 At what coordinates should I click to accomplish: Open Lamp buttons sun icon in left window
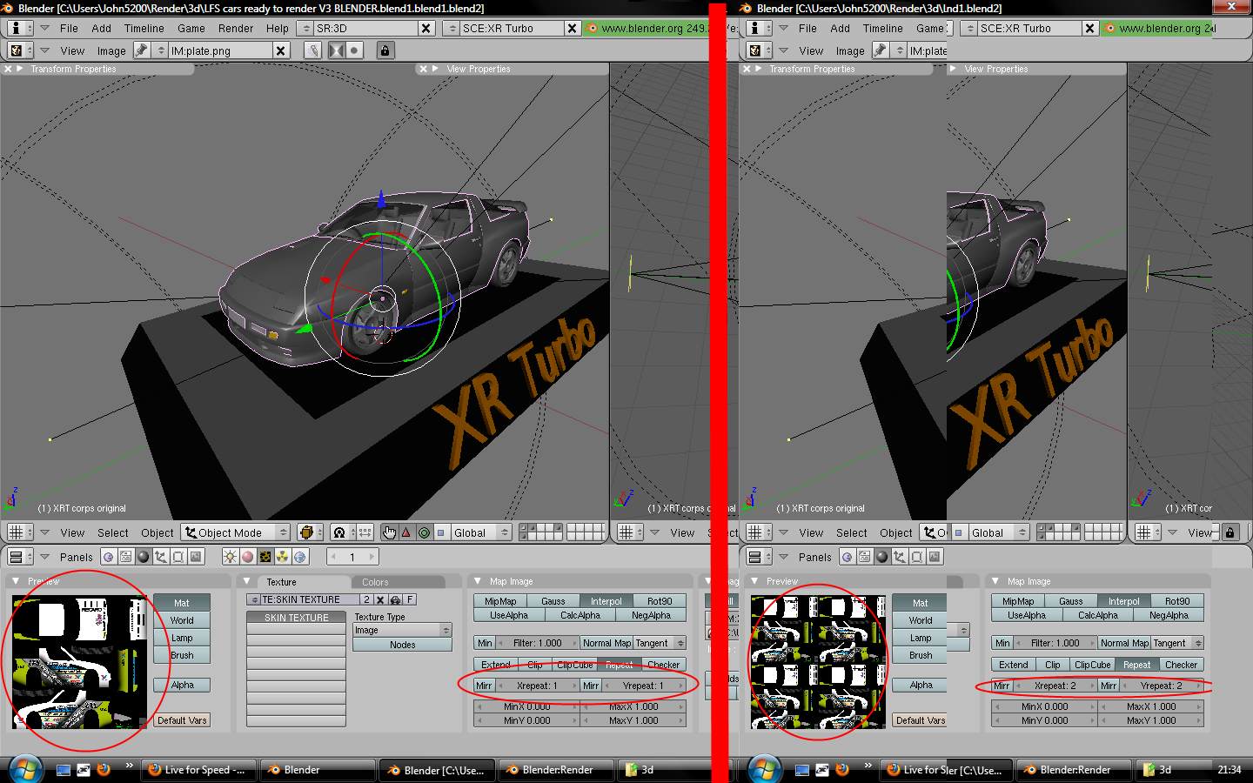231,557
